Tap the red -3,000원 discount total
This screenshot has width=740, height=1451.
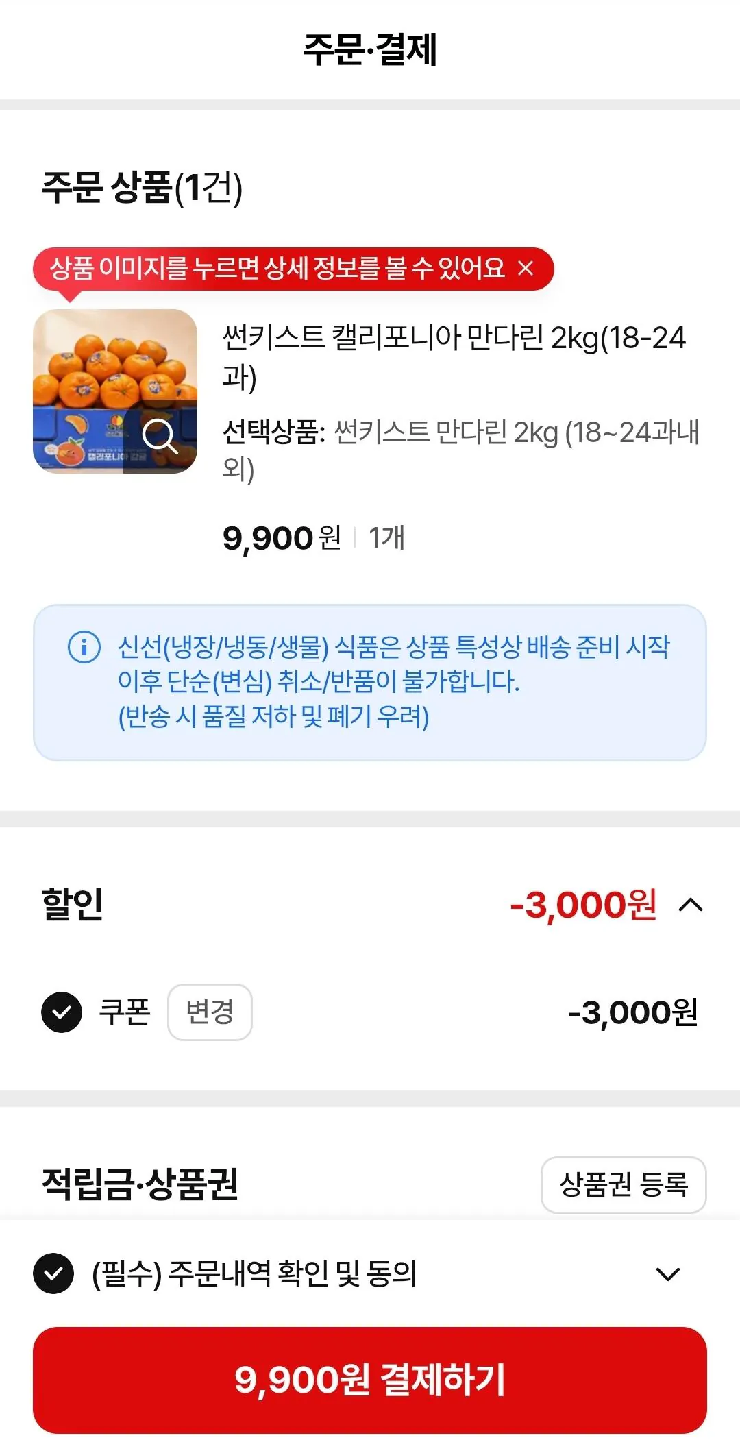pyautogui.click(x=583, y=905)
